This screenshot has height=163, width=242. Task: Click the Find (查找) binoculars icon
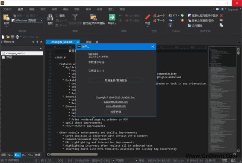(x=50, y=17)
